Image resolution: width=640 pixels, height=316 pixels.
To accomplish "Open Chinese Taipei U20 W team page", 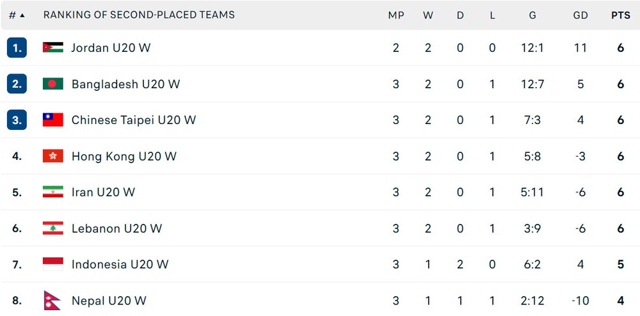I will point(134,120).
